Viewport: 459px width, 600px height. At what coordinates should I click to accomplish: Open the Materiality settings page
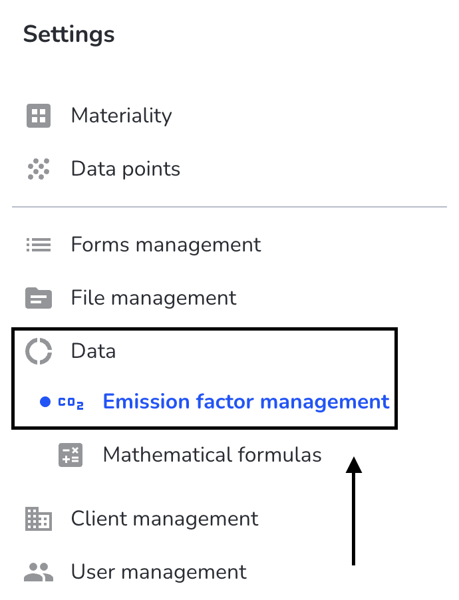(121, 116)
